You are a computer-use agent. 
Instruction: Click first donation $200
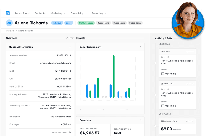point(118,133)
